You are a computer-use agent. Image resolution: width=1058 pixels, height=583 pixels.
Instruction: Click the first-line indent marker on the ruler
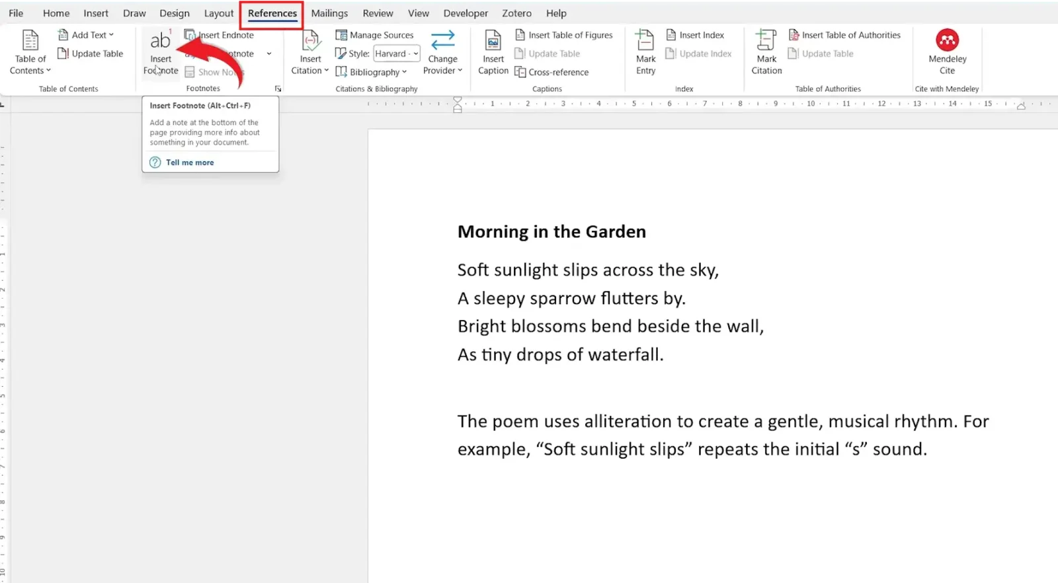coord(458,100)
